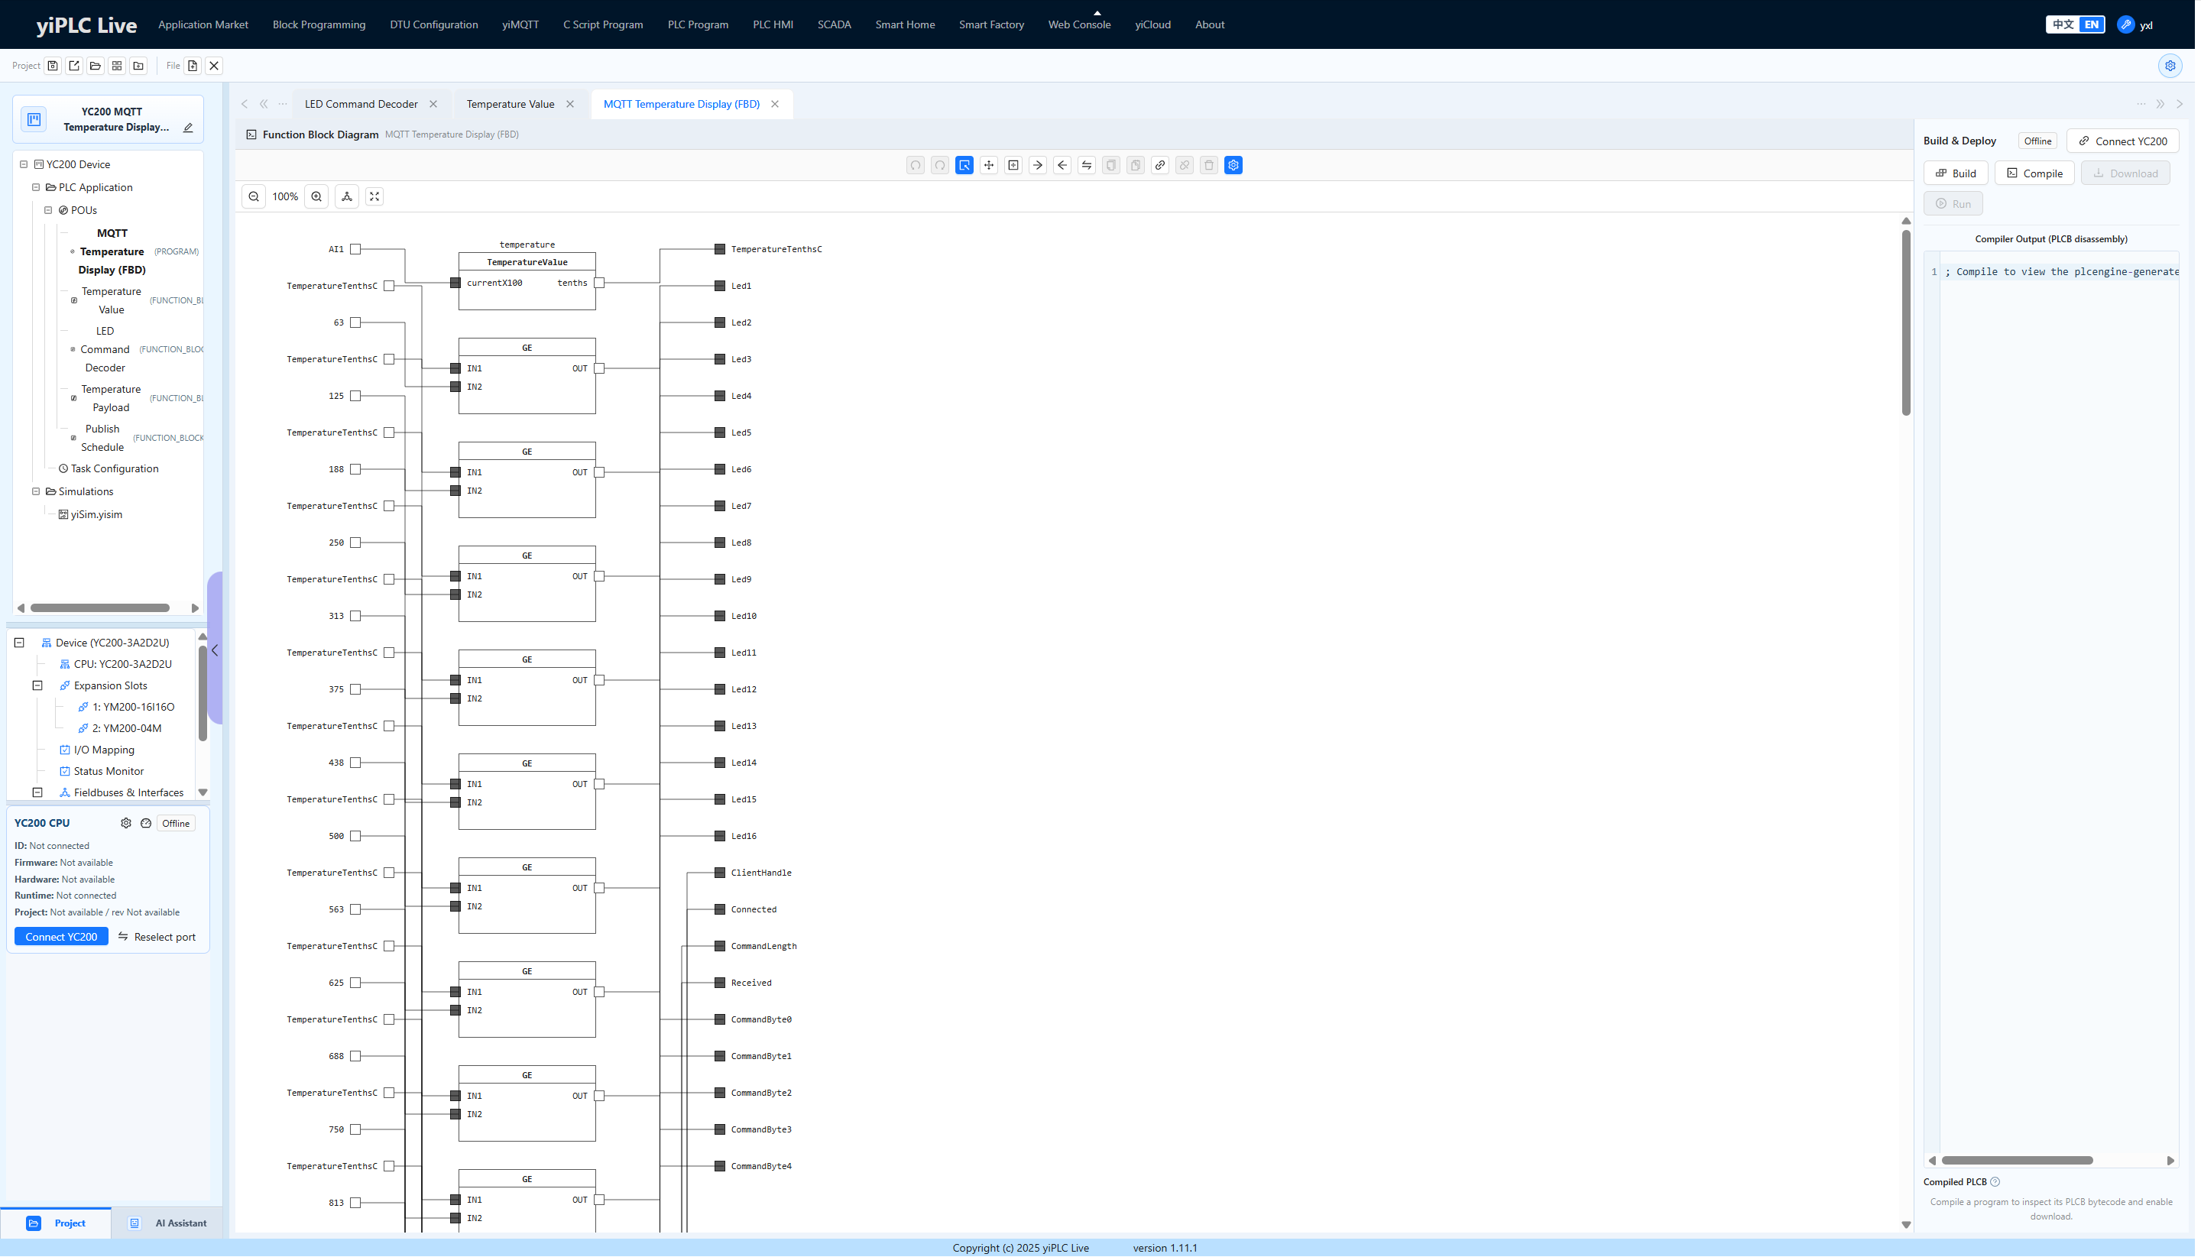Click the Compile button
2201x1257 pixels.
[2034, 173]
